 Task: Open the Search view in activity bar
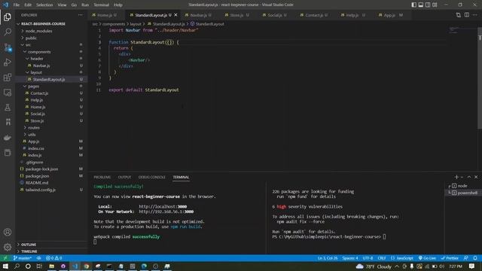[x=8, y=32]
